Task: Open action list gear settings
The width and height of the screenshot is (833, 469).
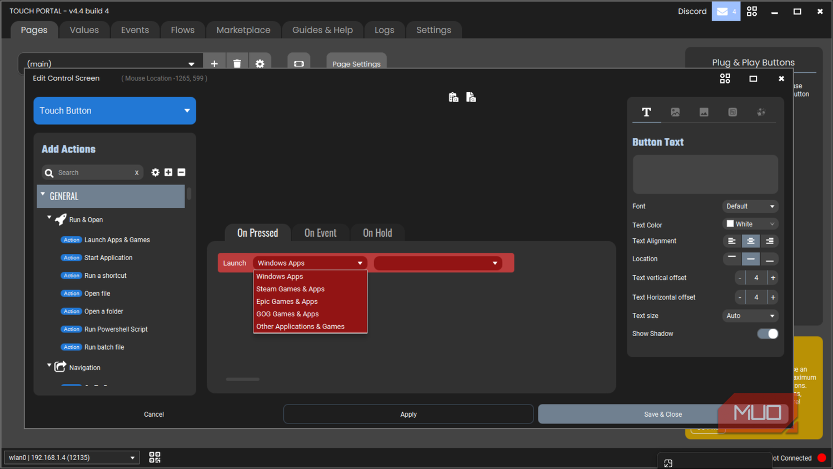Action: click(155, 172)
